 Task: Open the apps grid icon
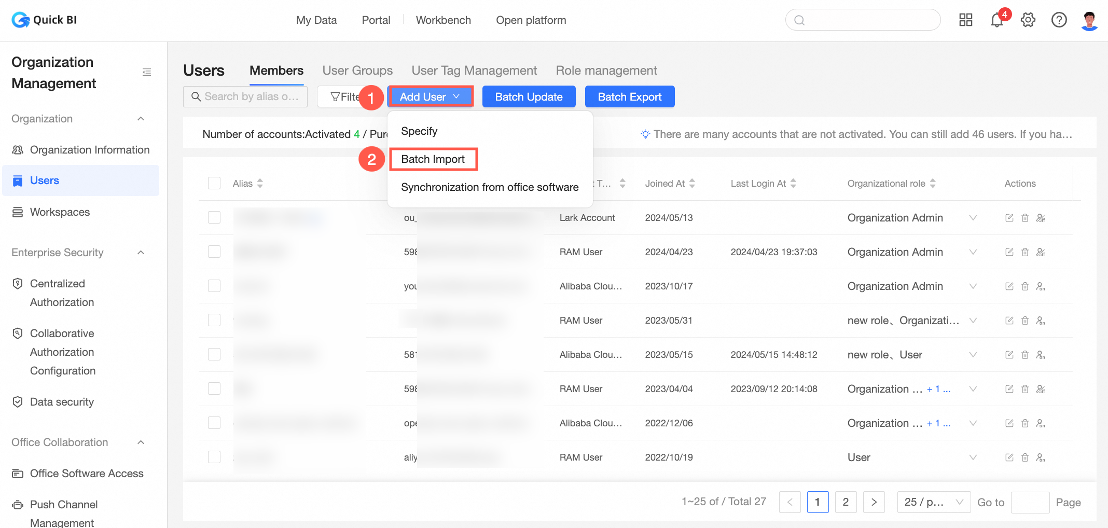coord(965,20)
